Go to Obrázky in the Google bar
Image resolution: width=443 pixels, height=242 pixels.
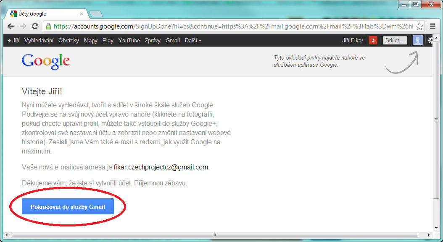pos(69,40)
